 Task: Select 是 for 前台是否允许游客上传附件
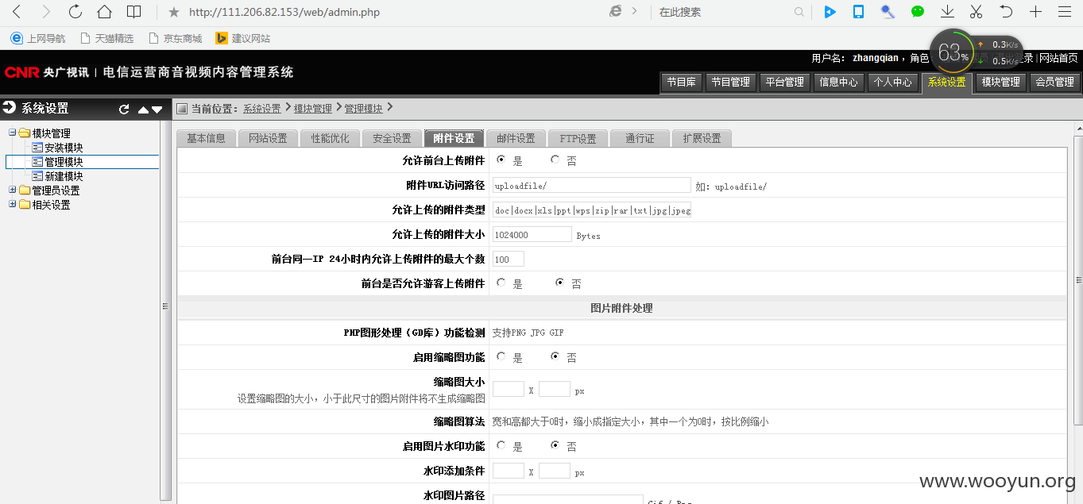click(501, 283)
